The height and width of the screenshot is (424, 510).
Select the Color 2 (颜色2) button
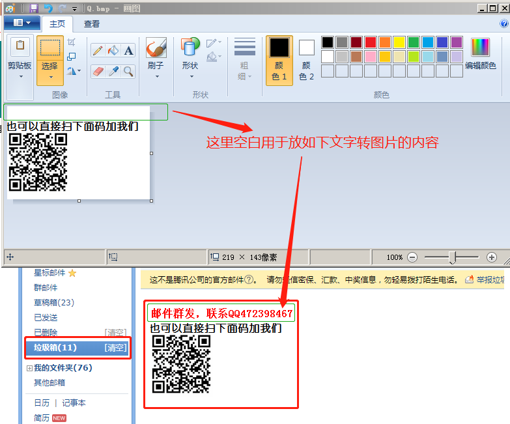point(306,60)
